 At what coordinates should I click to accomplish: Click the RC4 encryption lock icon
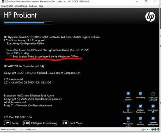coord(143,130)
